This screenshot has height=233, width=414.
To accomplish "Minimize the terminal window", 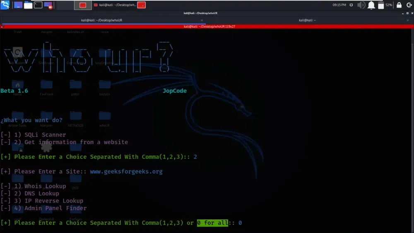I will coord(403,13).
